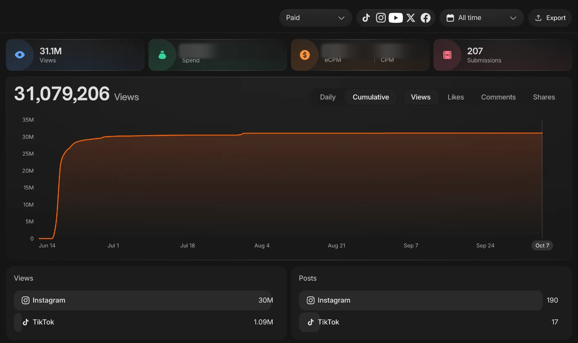Switch chart to Daily mode

328,97
